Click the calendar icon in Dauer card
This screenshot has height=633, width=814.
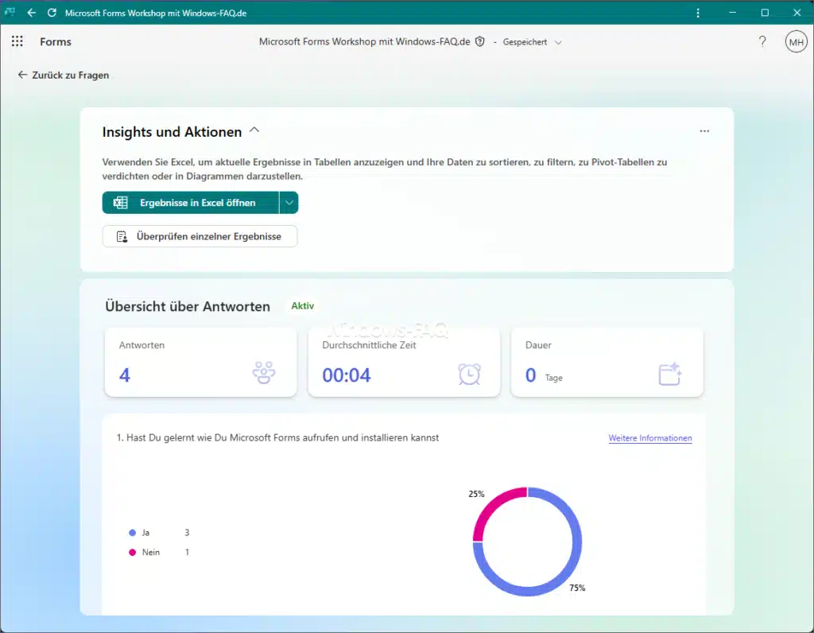(x=669, y=374)
